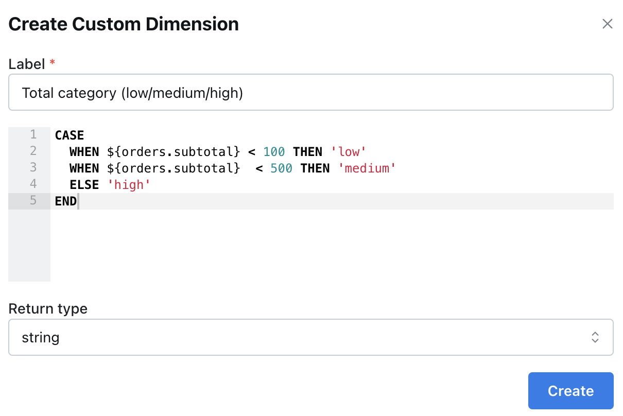
Task: Close the Create Custom Dimension dialog
Action: (608, 24)
